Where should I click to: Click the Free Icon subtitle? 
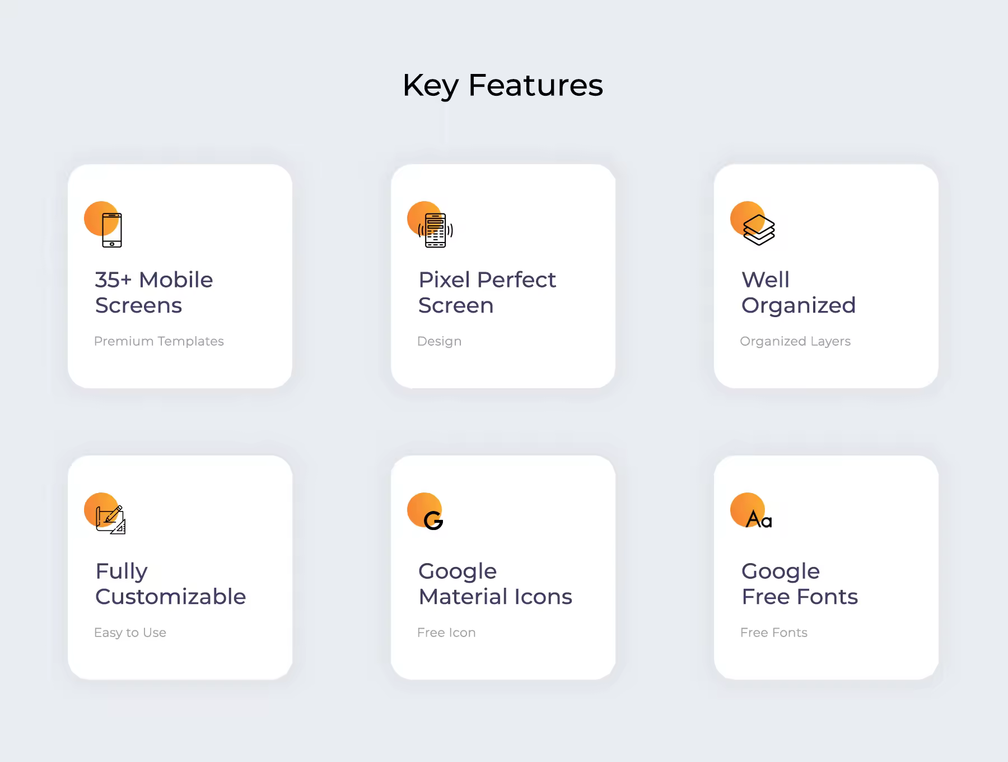tap(446, 633)
